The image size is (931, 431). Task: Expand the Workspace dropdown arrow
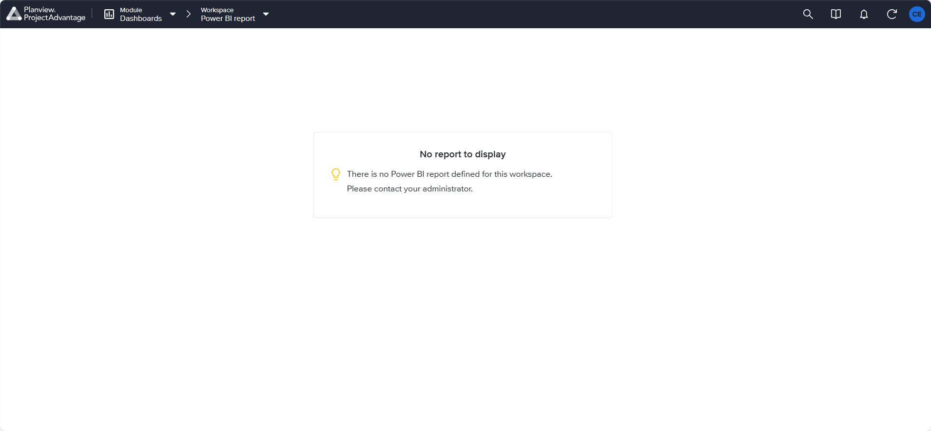266,14
